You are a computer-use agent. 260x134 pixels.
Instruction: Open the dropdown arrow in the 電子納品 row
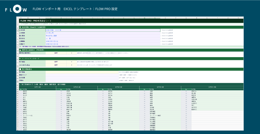(x=72, y=62)
